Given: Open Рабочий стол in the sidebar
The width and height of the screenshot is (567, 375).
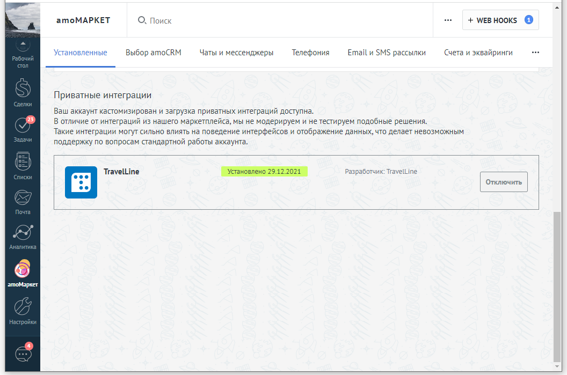Looking at the screenshot, I should coord(23,54).
